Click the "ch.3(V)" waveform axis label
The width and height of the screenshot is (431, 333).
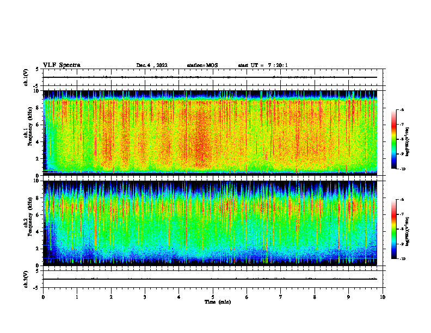point(26,279)
